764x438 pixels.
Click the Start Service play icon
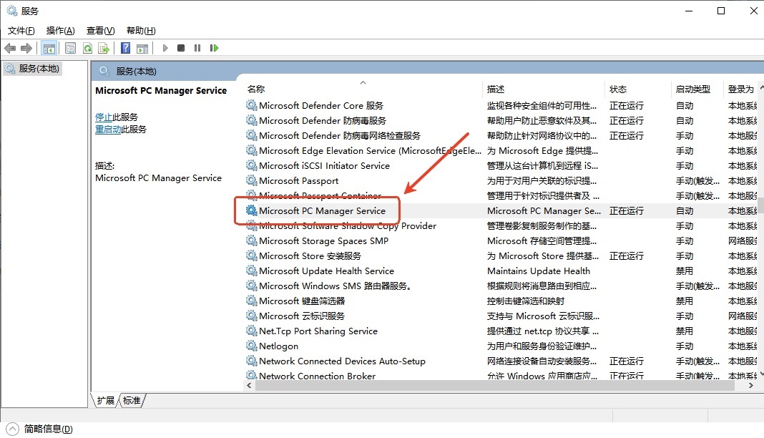point(165,48)
